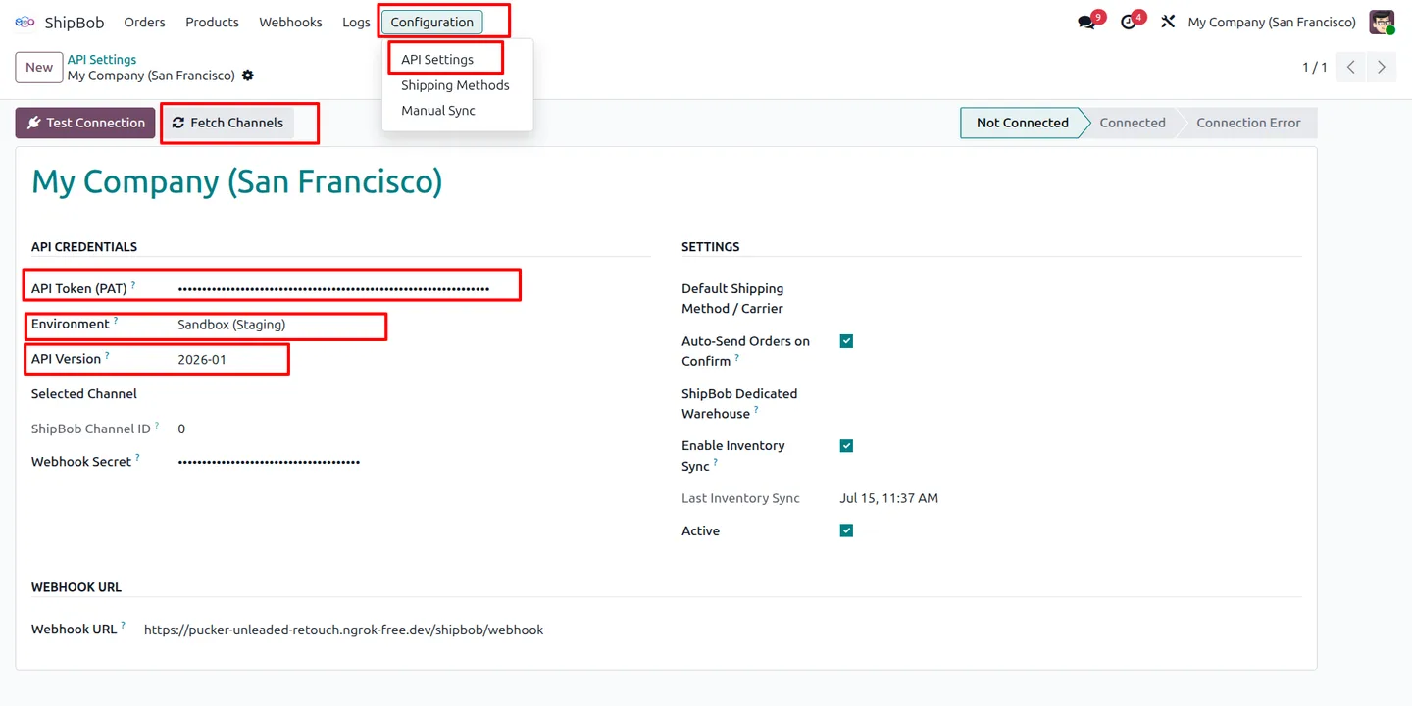Click the webhook URL text value

343,630
